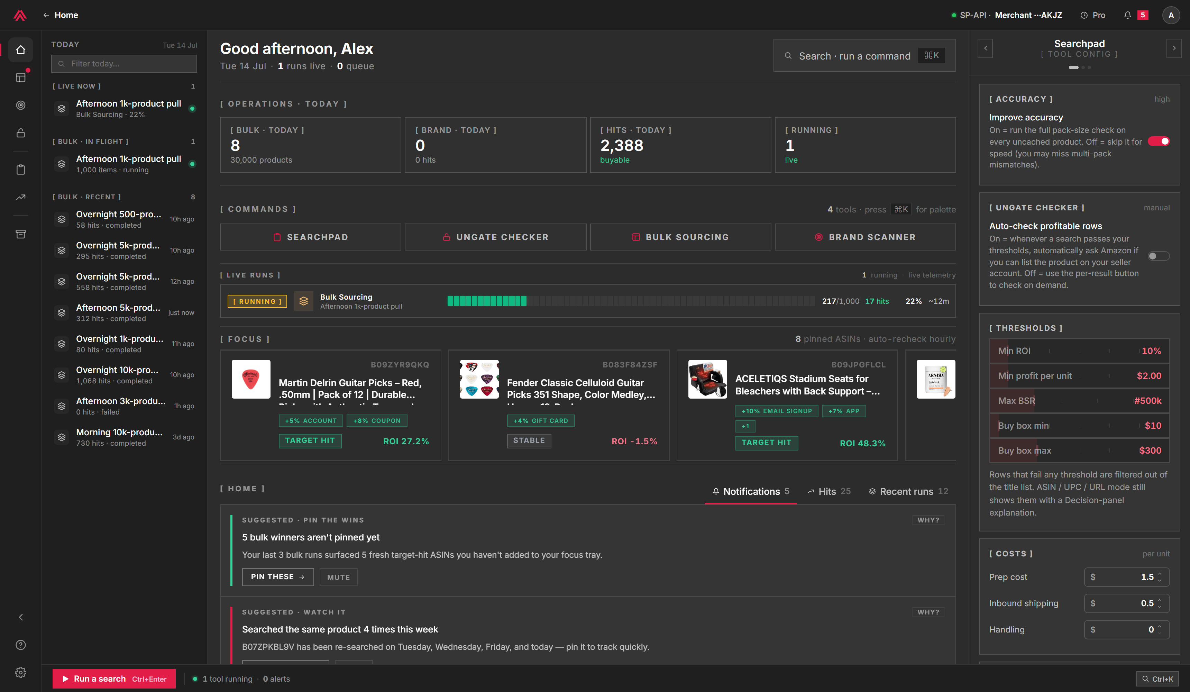This screenshot has height=692, width=1190.
Task: Open ACELETIQS Stadium Seats thumbnail
Action: pos(707,379)
